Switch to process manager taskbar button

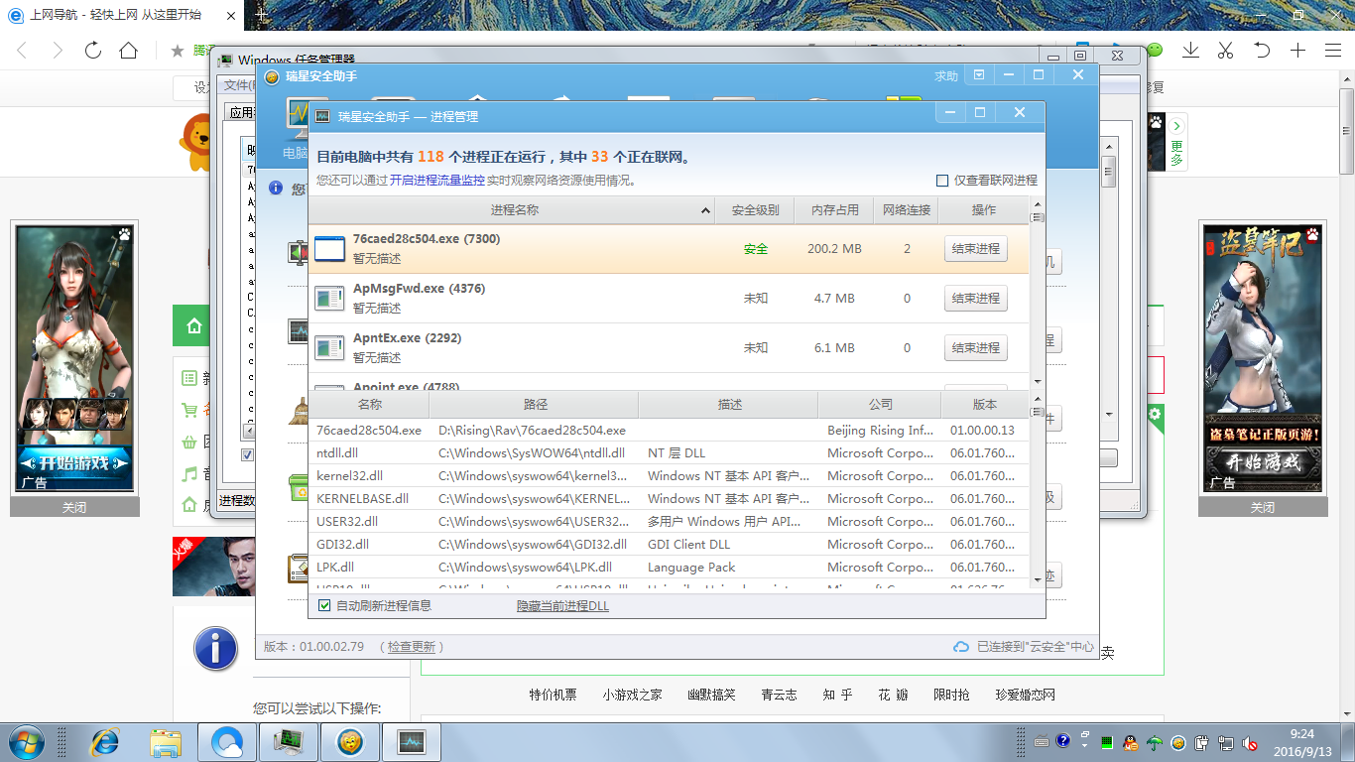411,742
